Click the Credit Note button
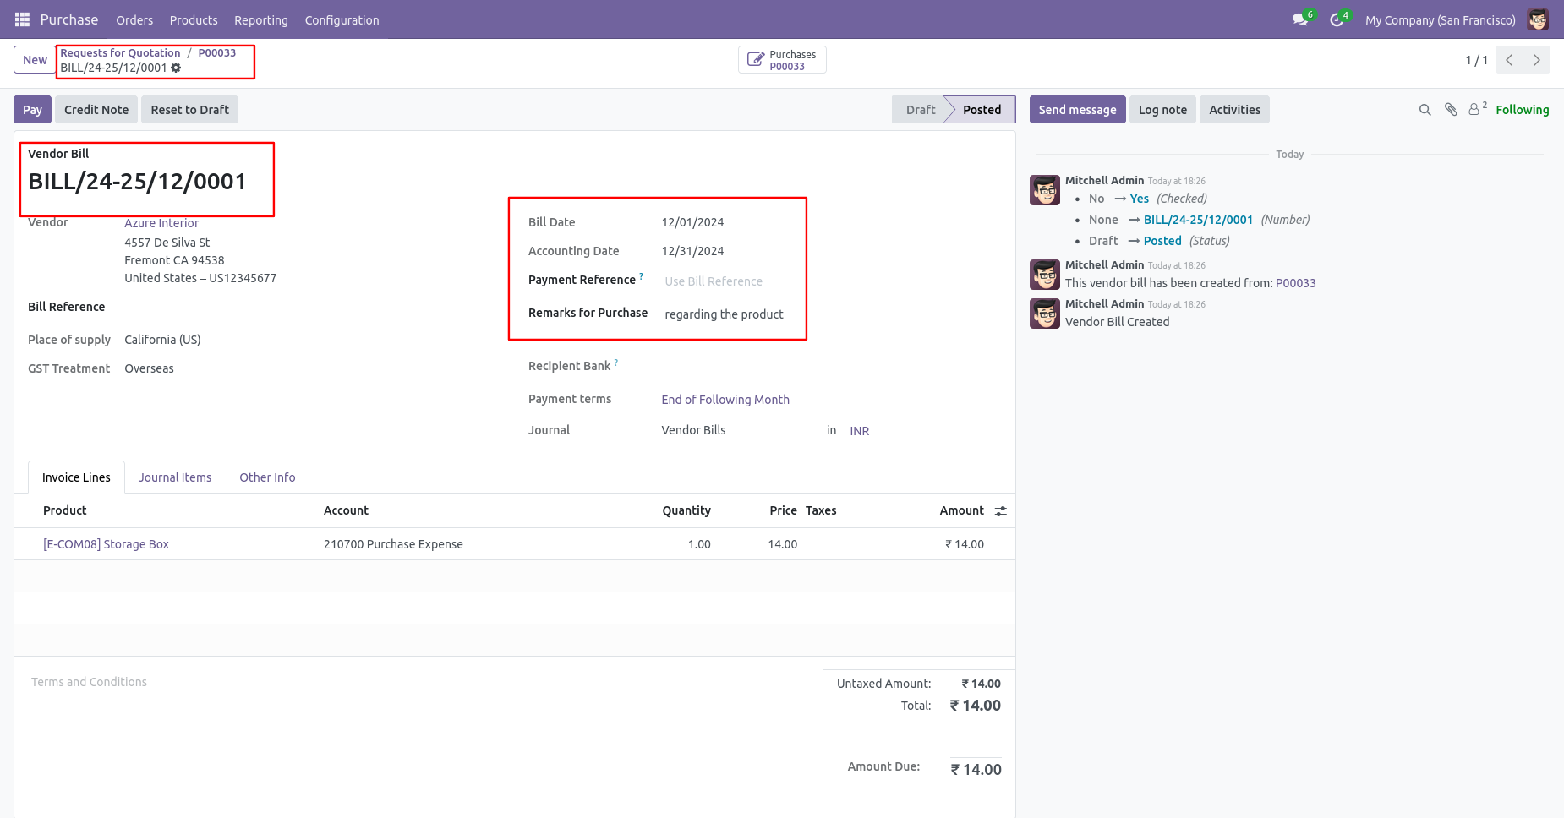Screen dimensions: 1564x818 pos(96,110)
